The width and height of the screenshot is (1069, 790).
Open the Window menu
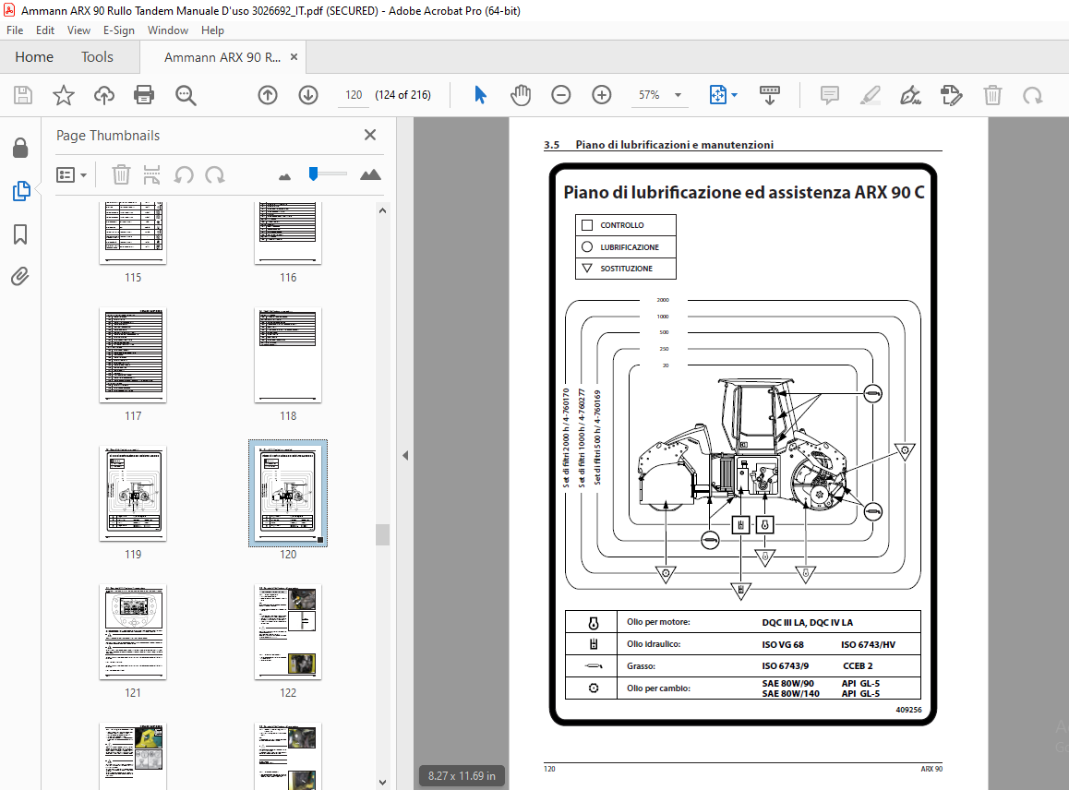point(168,30)
